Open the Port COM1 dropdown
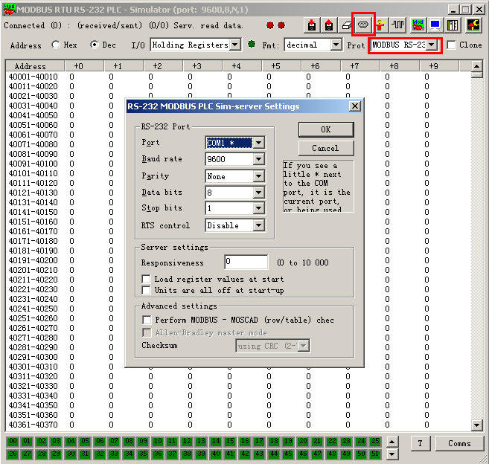 [x=258, y=143]
